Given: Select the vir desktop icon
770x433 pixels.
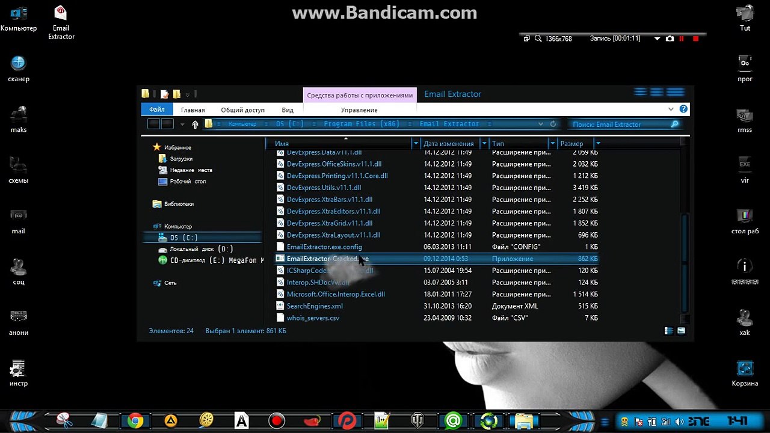Looking at the screenshot, I should point(745,170).
